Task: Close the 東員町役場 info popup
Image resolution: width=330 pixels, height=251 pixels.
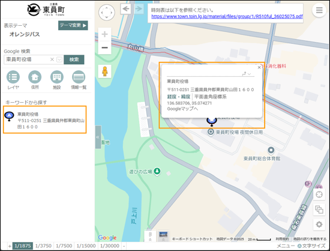Action: coord(259,67)
